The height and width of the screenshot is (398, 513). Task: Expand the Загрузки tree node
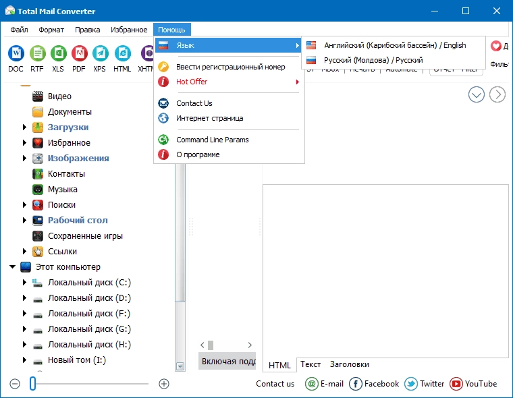pos(24,127)
